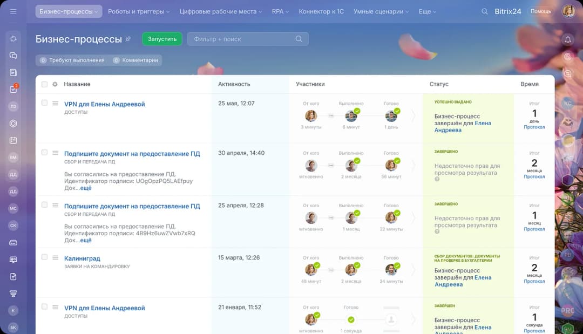Viewport: 583px width, 334px height.
Task: Click the gear icon in table header
Action: (x=55, y=84)
